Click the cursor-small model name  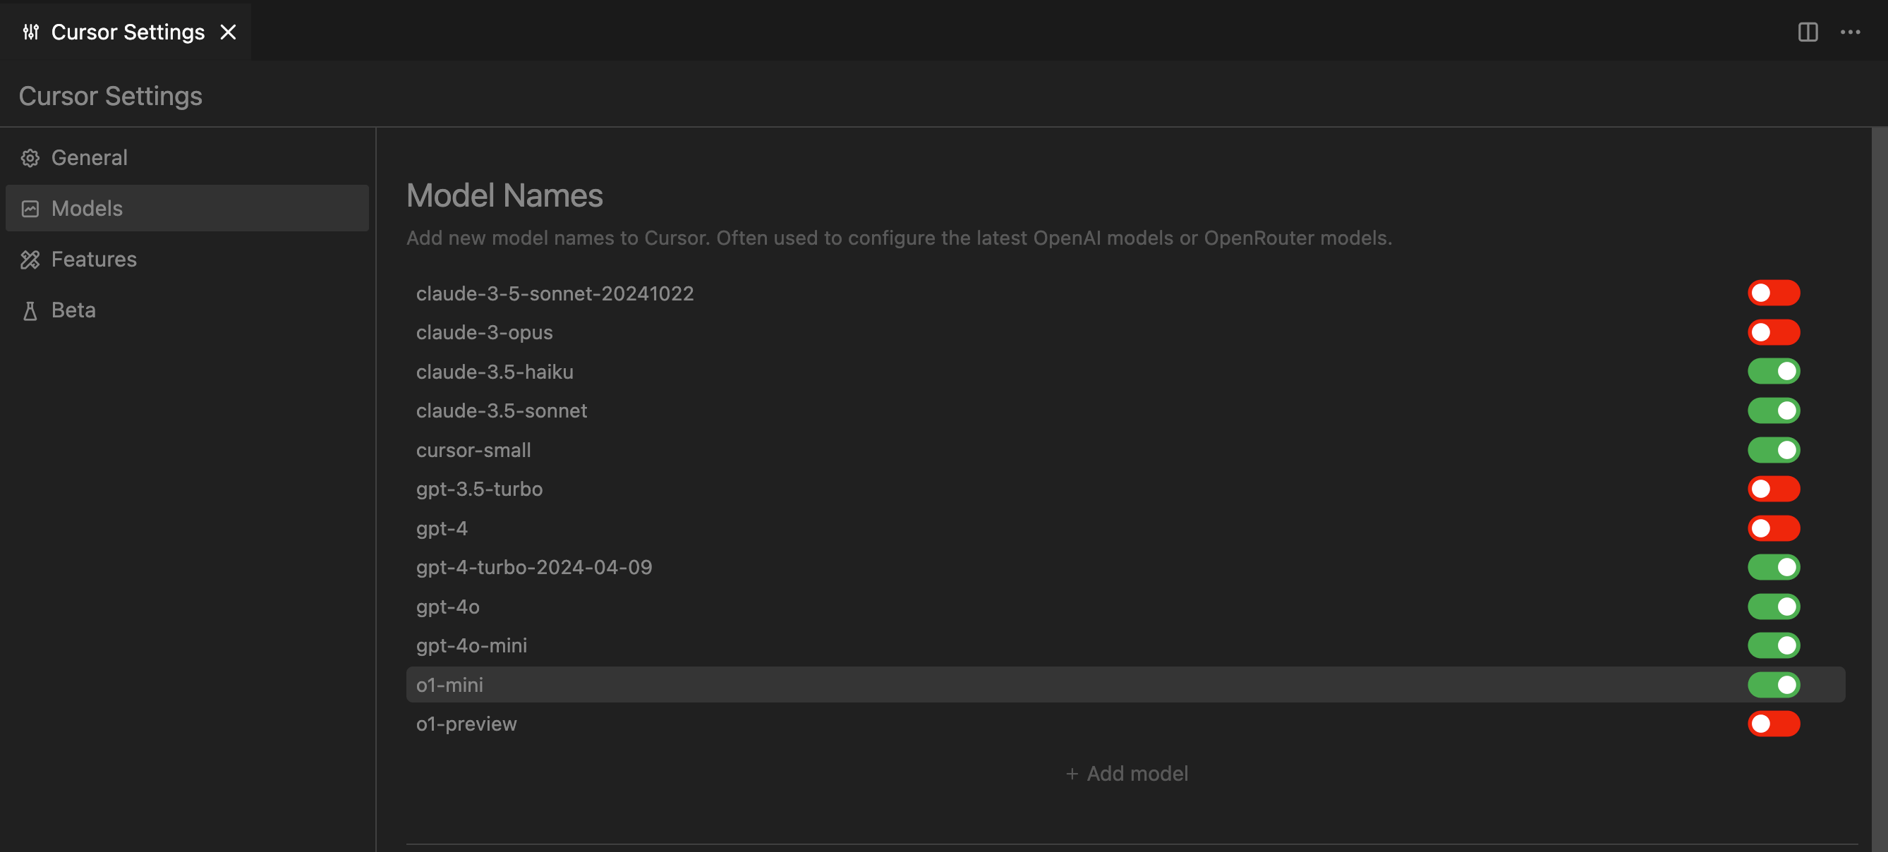click(473, 450)
